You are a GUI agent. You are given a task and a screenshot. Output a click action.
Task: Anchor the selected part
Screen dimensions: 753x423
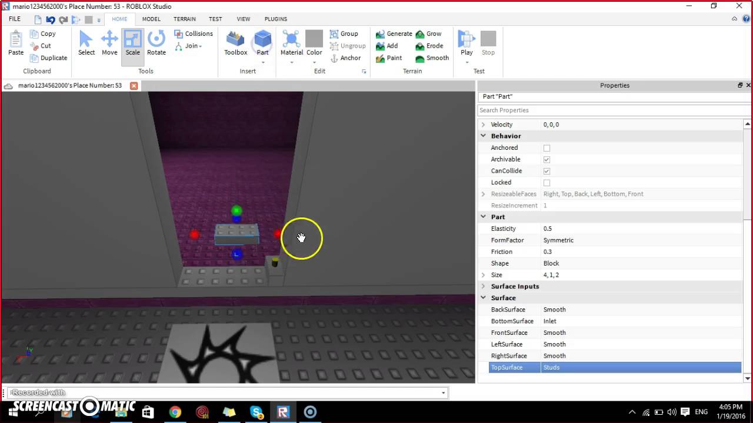click(x=345, y=58)
